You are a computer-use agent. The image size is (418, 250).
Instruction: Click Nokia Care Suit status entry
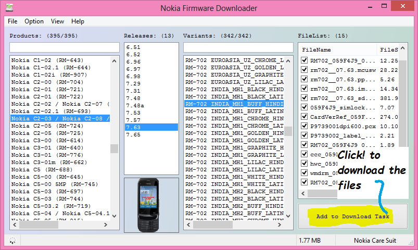coord(375,241)
